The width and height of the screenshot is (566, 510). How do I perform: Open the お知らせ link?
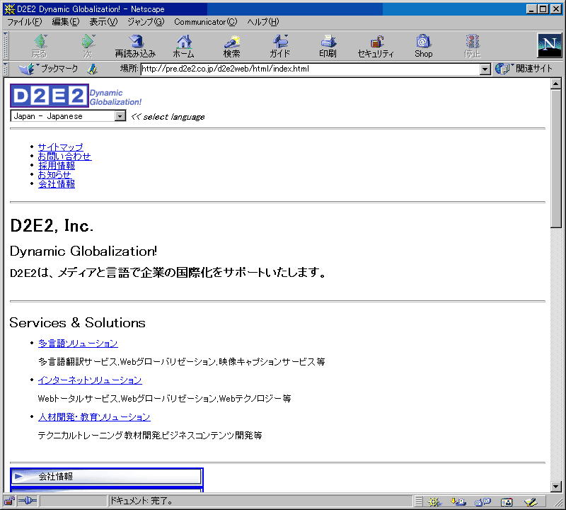tap(54, 174)
